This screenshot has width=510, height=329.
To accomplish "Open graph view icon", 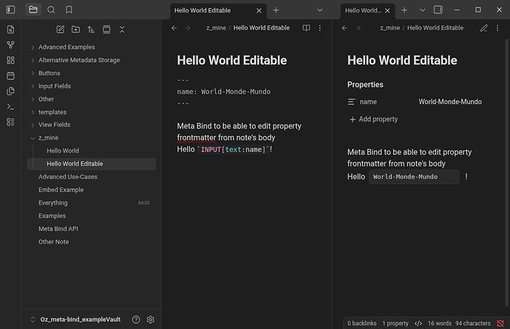I will pyautogui.click(x=10, y=45).
